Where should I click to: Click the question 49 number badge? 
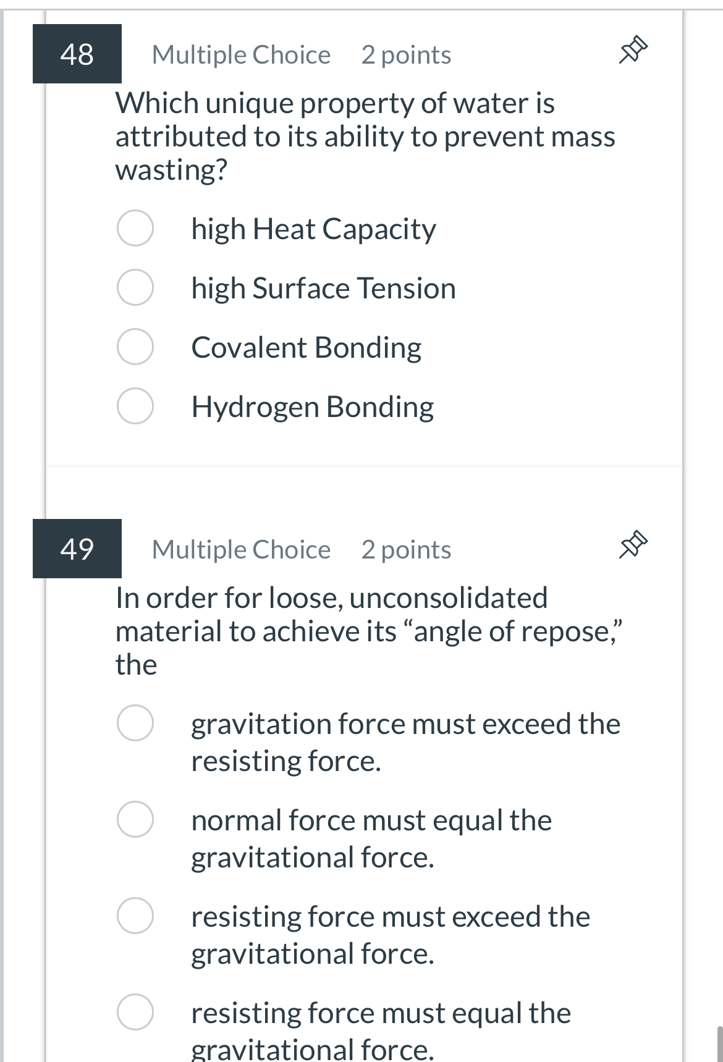pos(77,549)
